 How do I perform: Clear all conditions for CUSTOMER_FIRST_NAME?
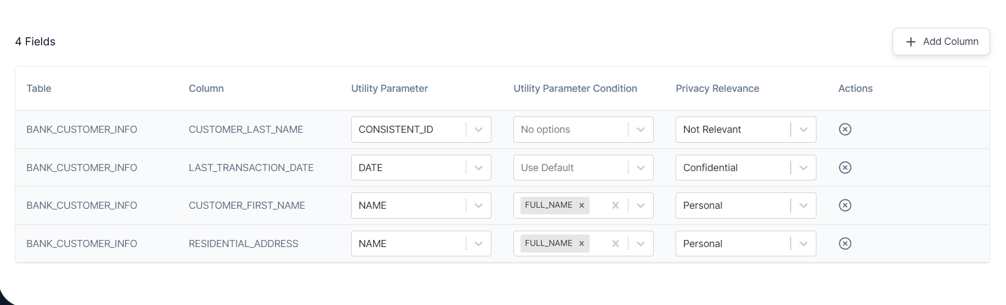point(615,206)
